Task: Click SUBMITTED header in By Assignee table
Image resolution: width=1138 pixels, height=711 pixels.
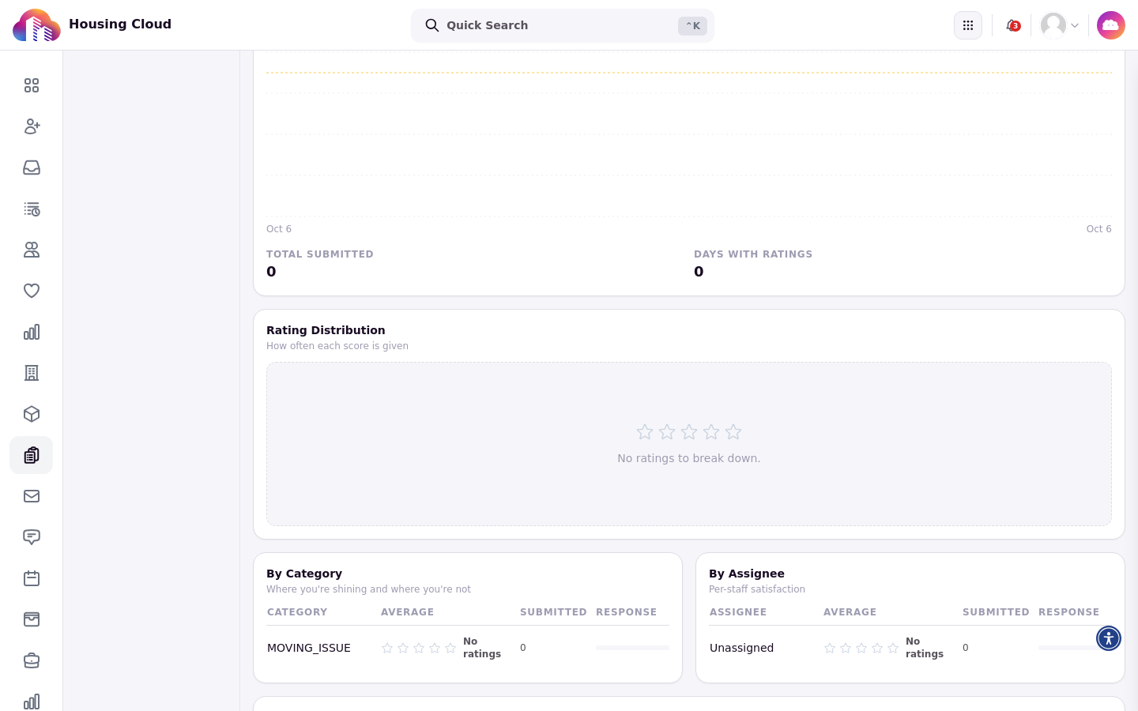Action: point(996,612)
